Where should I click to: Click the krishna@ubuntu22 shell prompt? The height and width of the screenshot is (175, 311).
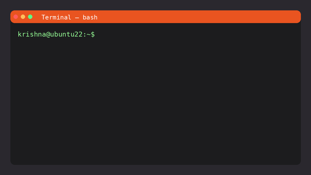[56, 34]
